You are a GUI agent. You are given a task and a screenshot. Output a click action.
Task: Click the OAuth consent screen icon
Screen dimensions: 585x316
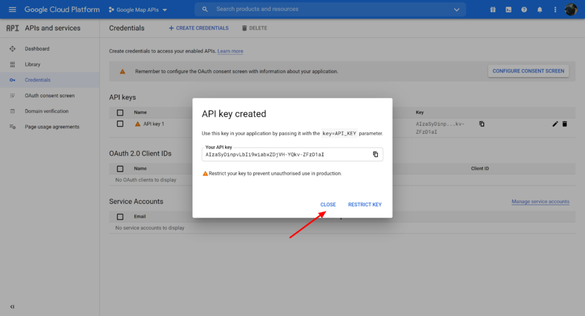click(13, 95)
